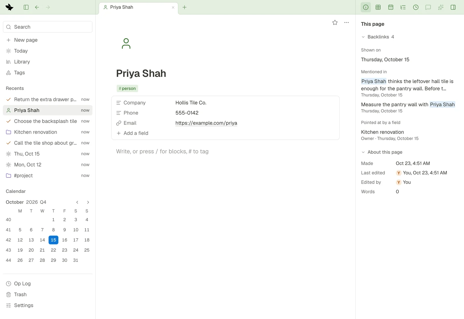Star the Priya Shah page
464x319 pixels.
coord(335,22)
